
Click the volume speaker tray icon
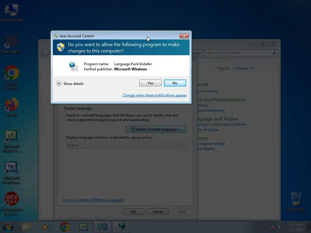pos(280,227)
